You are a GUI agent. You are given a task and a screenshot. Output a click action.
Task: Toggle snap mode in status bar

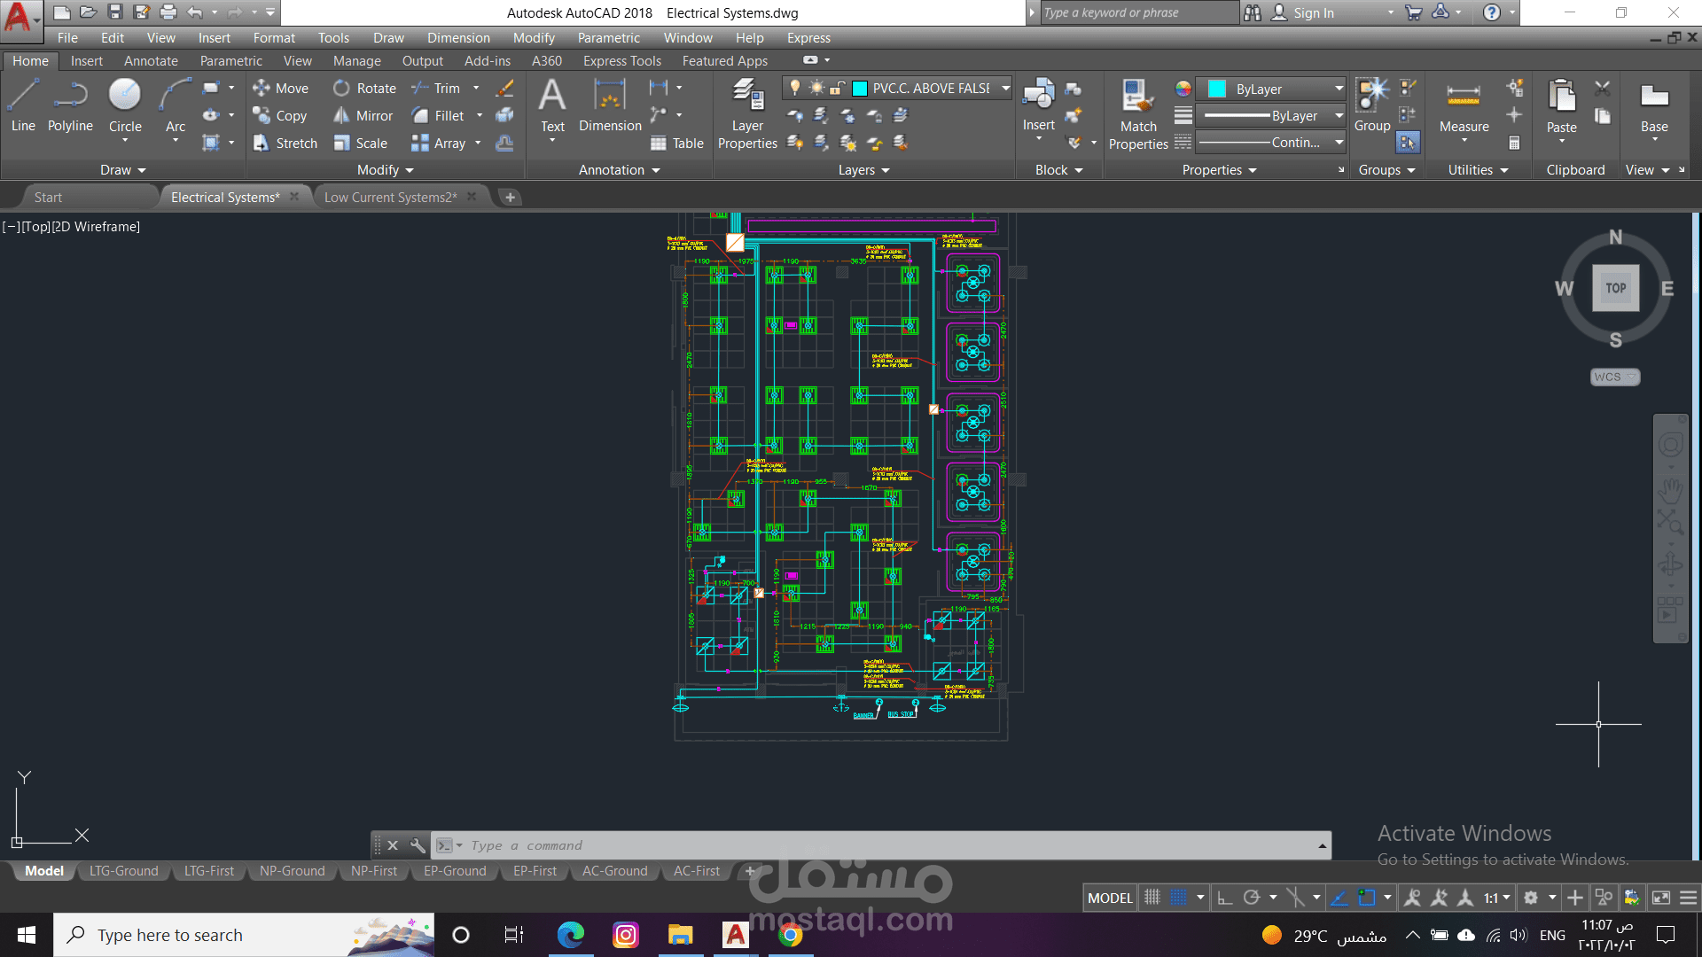pos(1178,898)
